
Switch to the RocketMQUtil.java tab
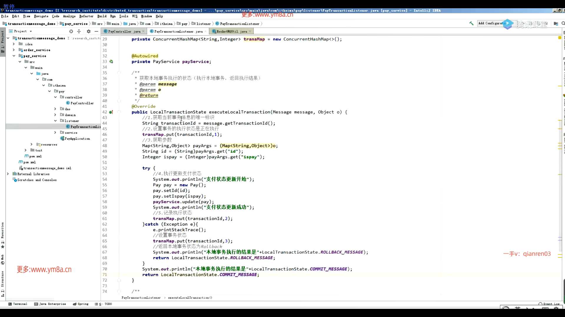point(231,31)
